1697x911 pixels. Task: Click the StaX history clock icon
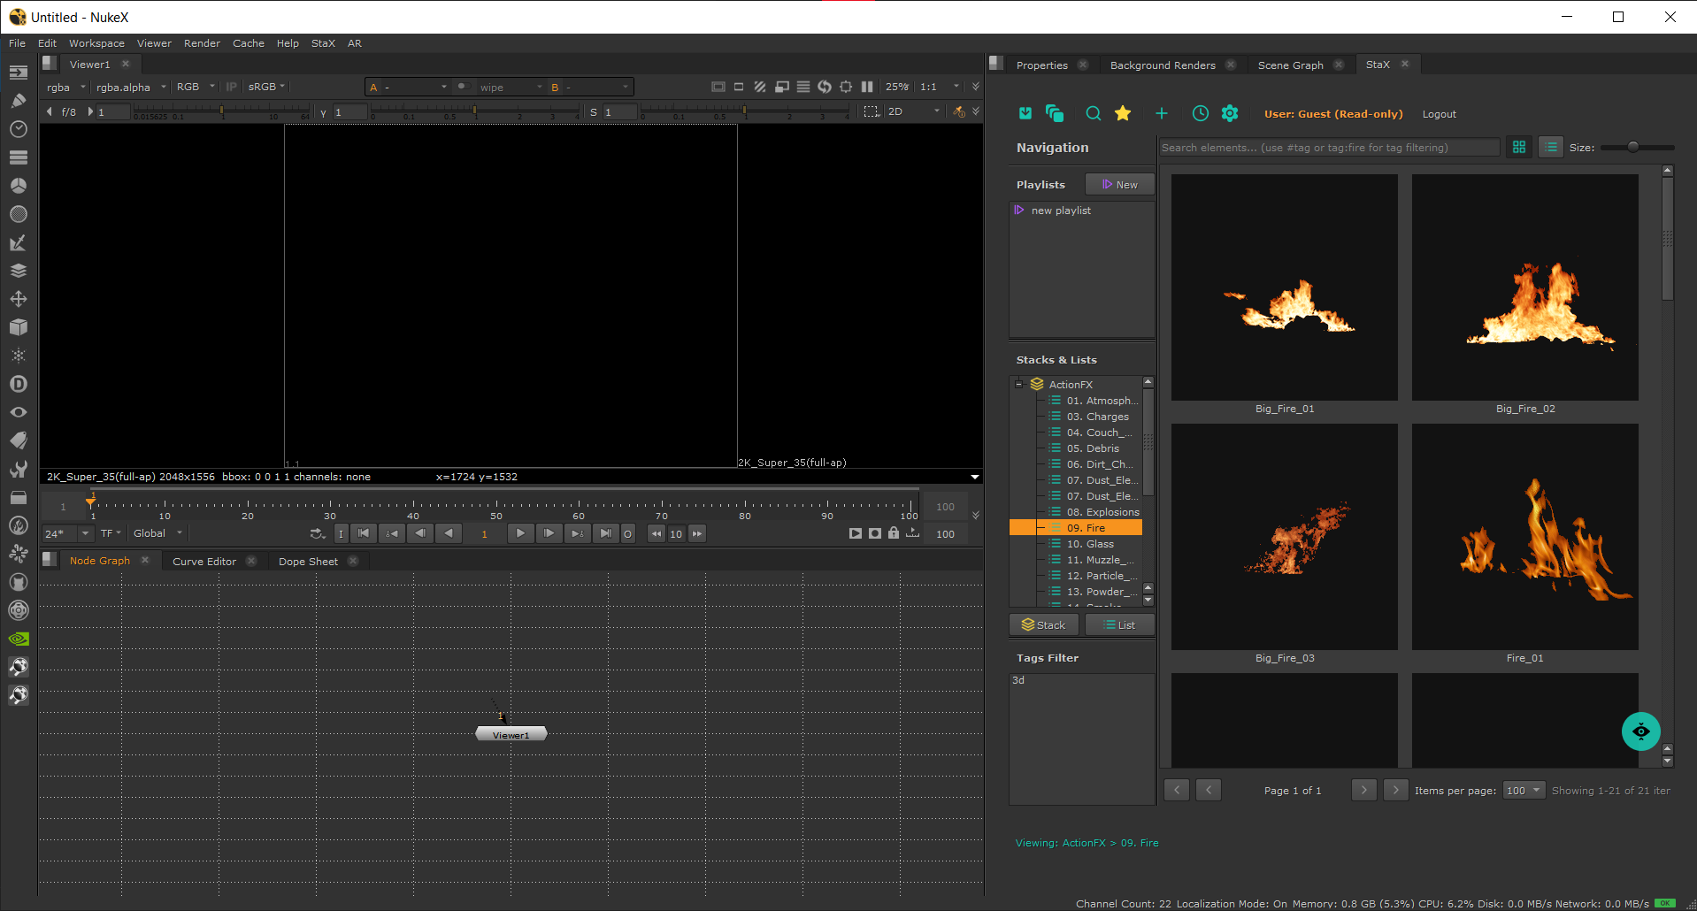pyautogui.click(x=1200, y=113)
